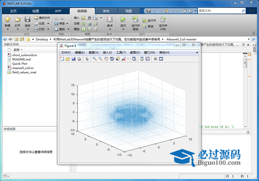
Task: Click the 查找 (Find) magnifier button
Action: pyautogui.click(x=60, y=29)
